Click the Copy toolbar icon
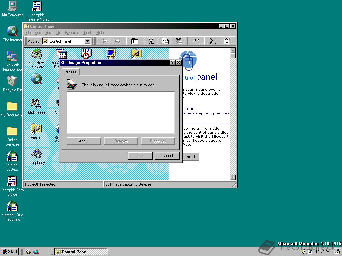Screen dimensions: 342x256 pyautogui.click(x=165, y=41)
